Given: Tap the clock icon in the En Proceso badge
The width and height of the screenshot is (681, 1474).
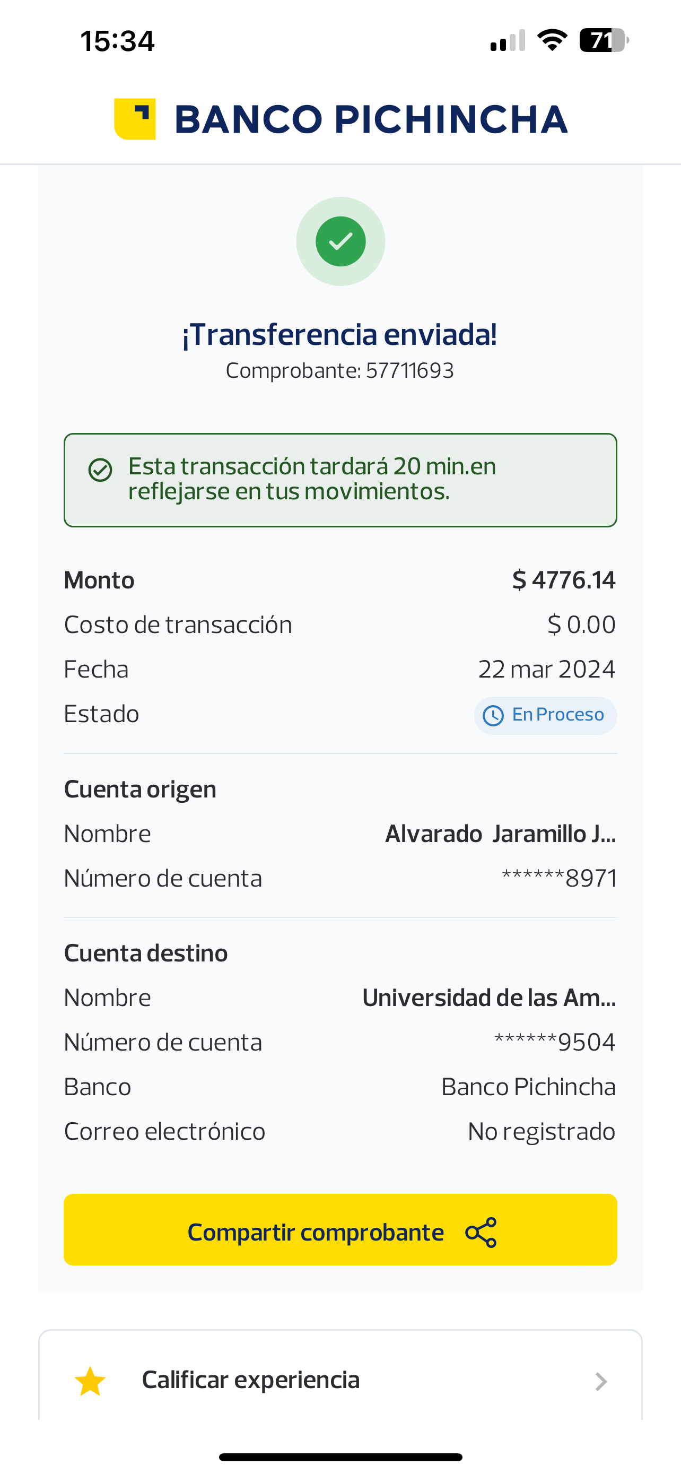Looking at the screenshot, I should 493,715.
